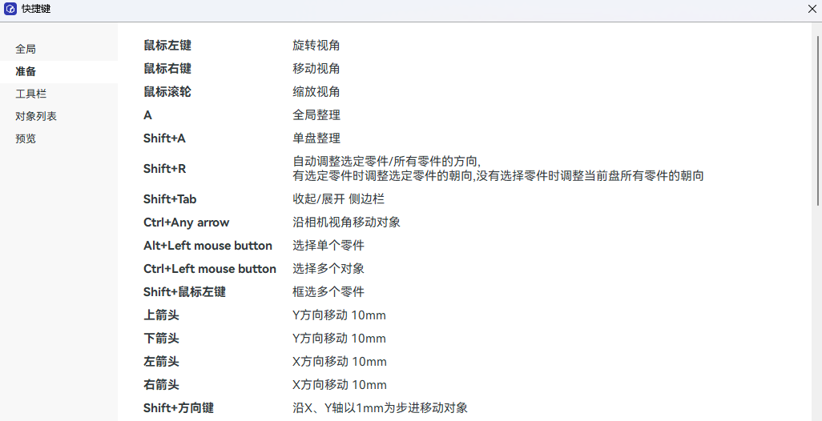This screenshot has width=822, height=421.
Task: Click the 全局整理 description
Action: point(316,115)
